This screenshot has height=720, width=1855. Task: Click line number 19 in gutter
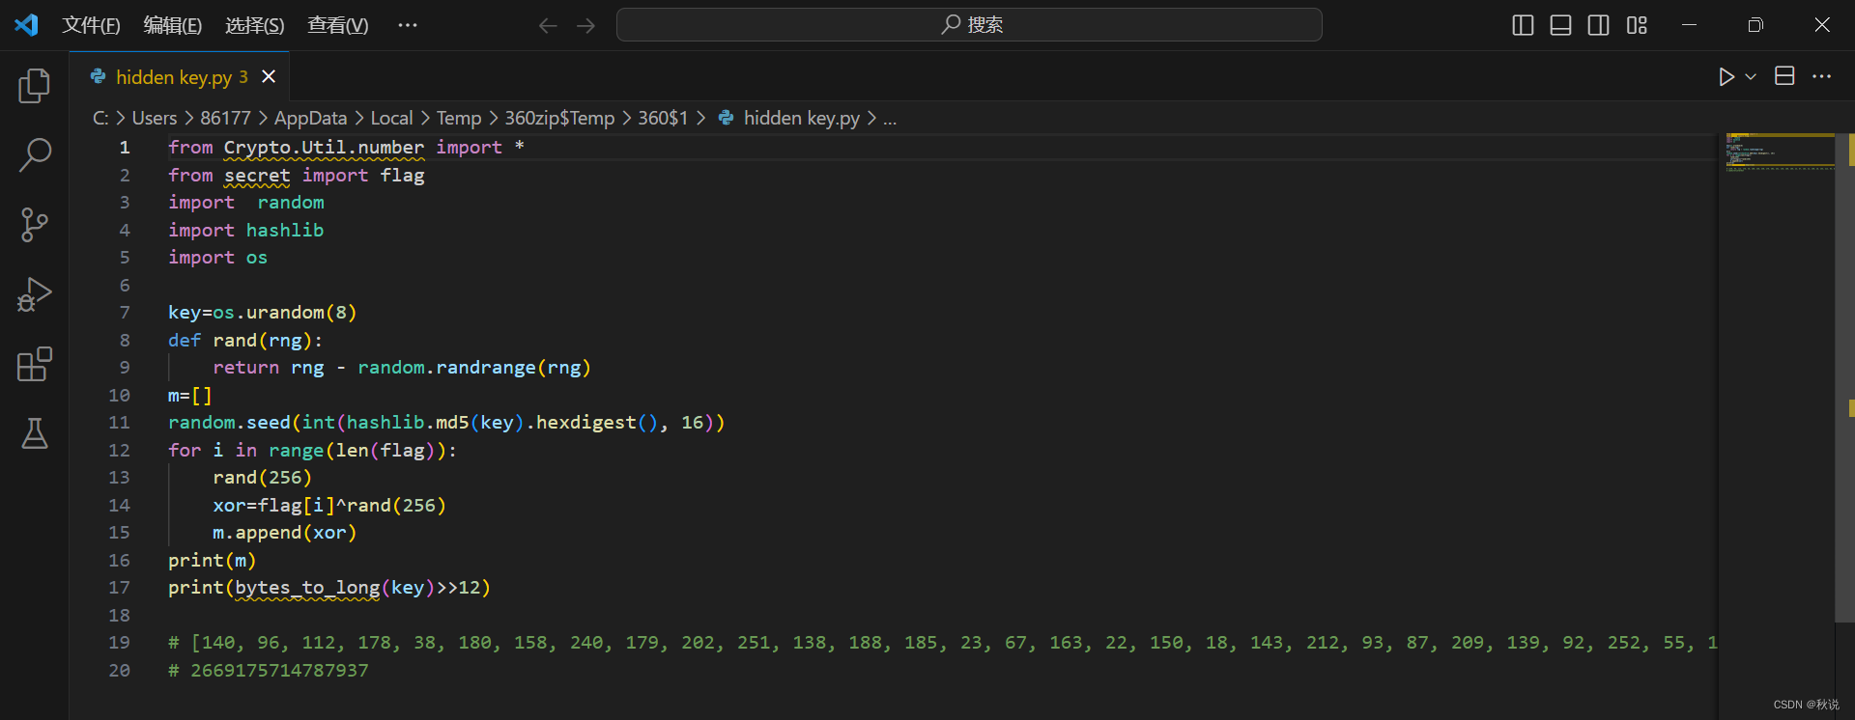119,643
